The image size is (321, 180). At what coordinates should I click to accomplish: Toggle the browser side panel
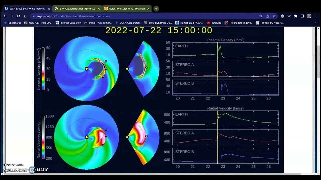coord(302,16)
